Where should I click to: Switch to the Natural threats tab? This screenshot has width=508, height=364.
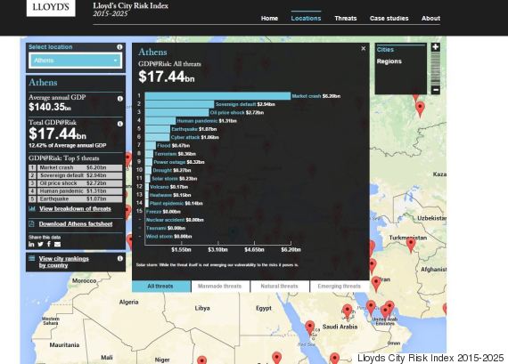click(x=279, y=287)
